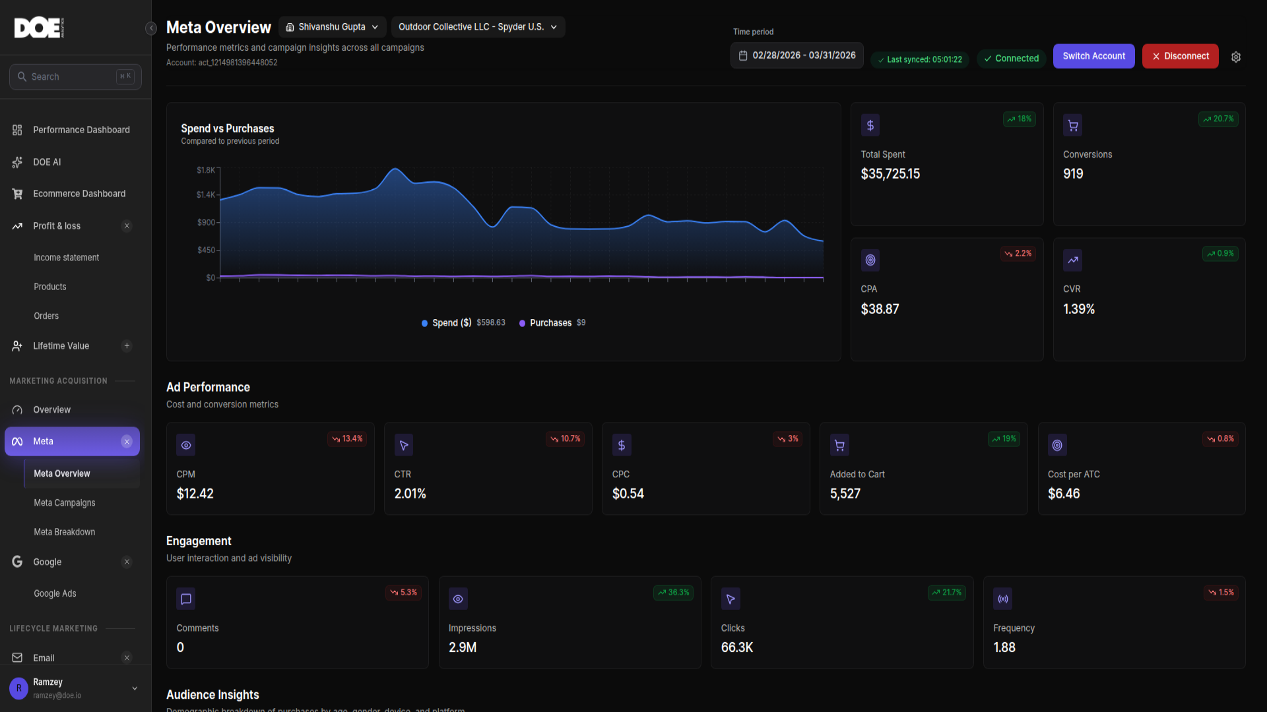1267x712 pixels.
Task: Click the Total Spent dollar icon
Action: pyautogui.click(x=870, y=125)
